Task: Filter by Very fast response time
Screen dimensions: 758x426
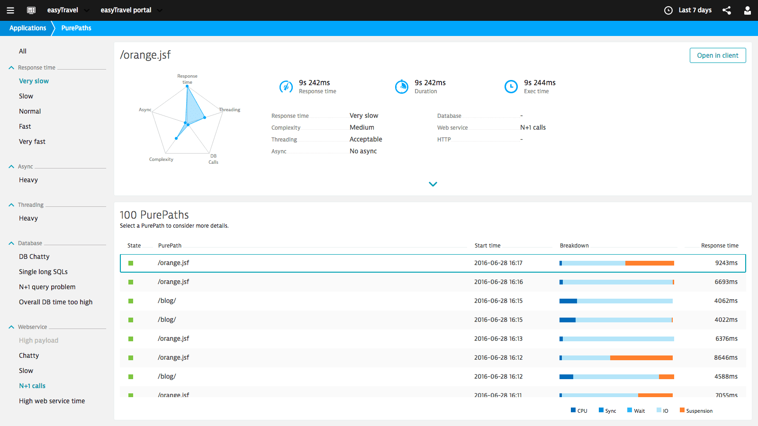Action: pyautogui.click(x=32, y=142)
